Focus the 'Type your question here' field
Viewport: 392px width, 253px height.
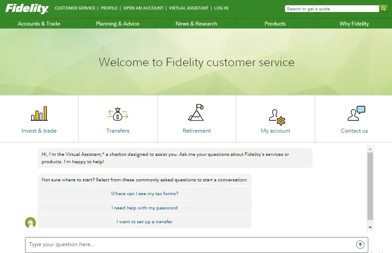190,245
